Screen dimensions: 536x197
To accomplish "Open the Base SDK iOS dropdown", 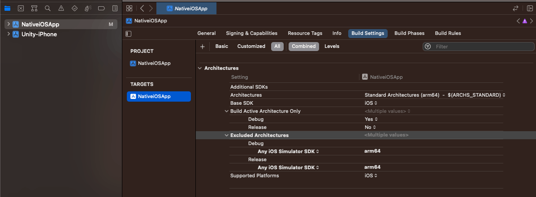I will click(371, 103).
